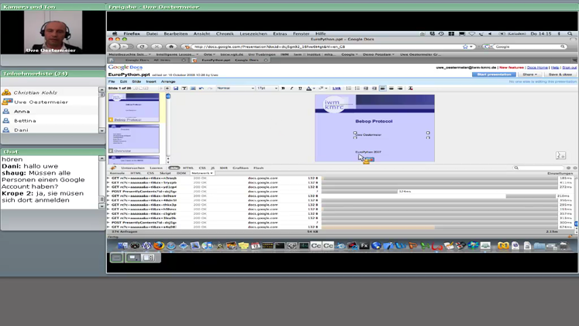Click the chat panel scroll down arrow
Image resolution: width=579 pixels, height=326 pixels.
102,206
